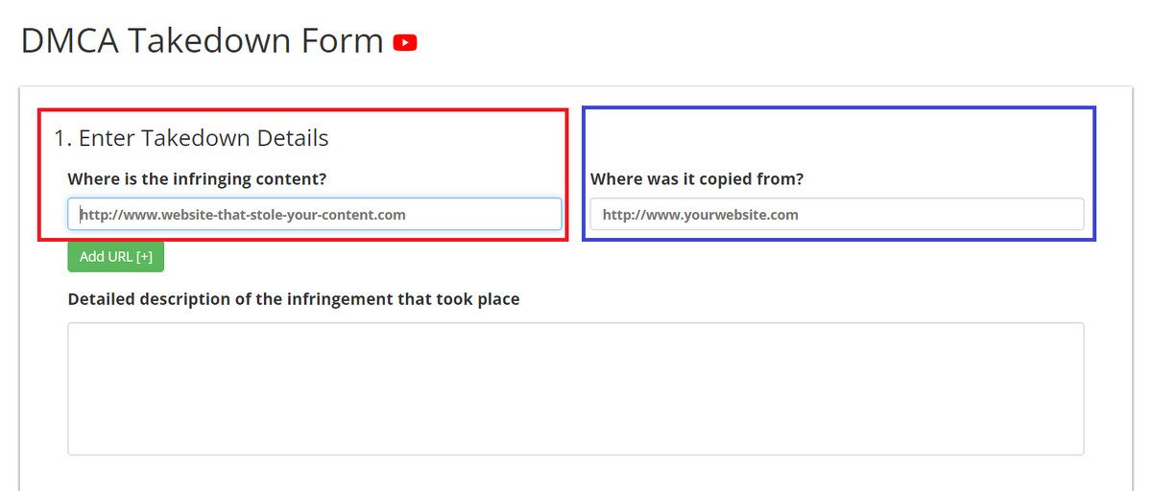
Task: Click the empty area inside the blue outlined box
Action: pyautogui.click(x=837, y=137)
